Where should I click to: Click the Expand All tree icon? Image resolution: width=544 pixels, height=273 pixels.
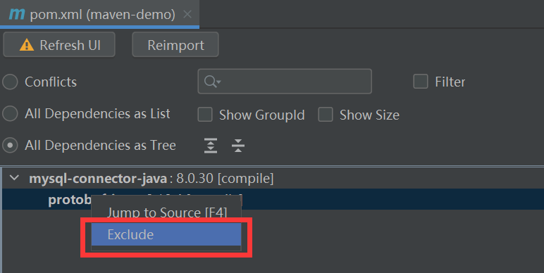pyautogui.click(x=211, y=146)
